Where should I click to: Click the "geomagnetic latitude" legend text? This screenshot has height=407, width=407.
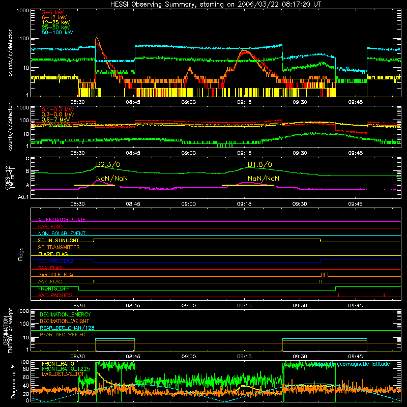click(363, 364)
